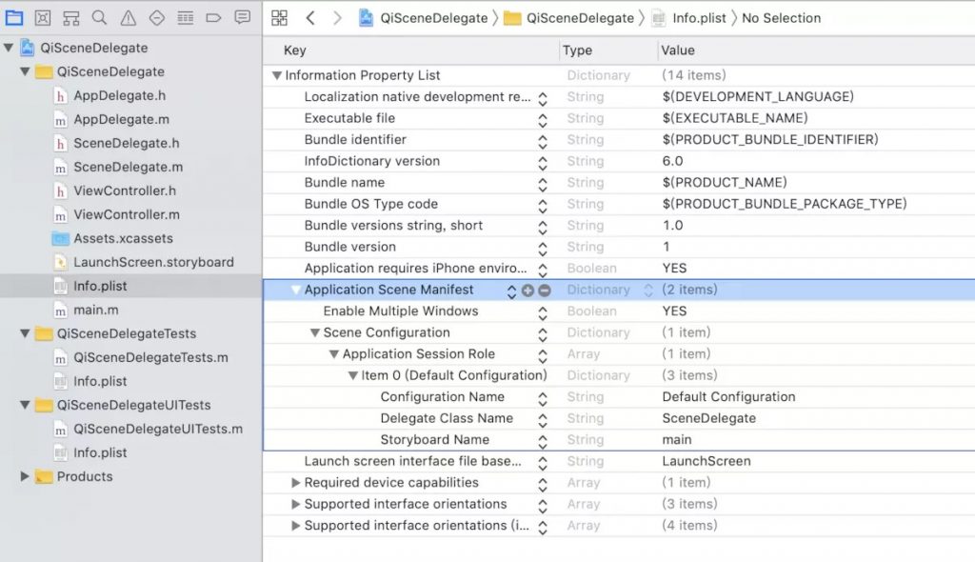975x562 pixels.
Task: Collapse the Application Scene Manifest row
Action: [296, 290]
